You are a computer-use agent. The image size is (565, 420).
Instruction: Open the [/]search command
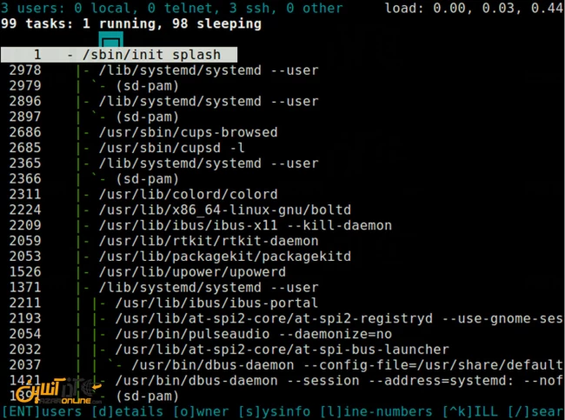tap(535, 411)
